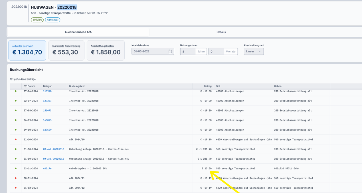Focus the Nutzungsdauer Monate input field
Viewport: 362px width, 193px height.
(216, 52)
